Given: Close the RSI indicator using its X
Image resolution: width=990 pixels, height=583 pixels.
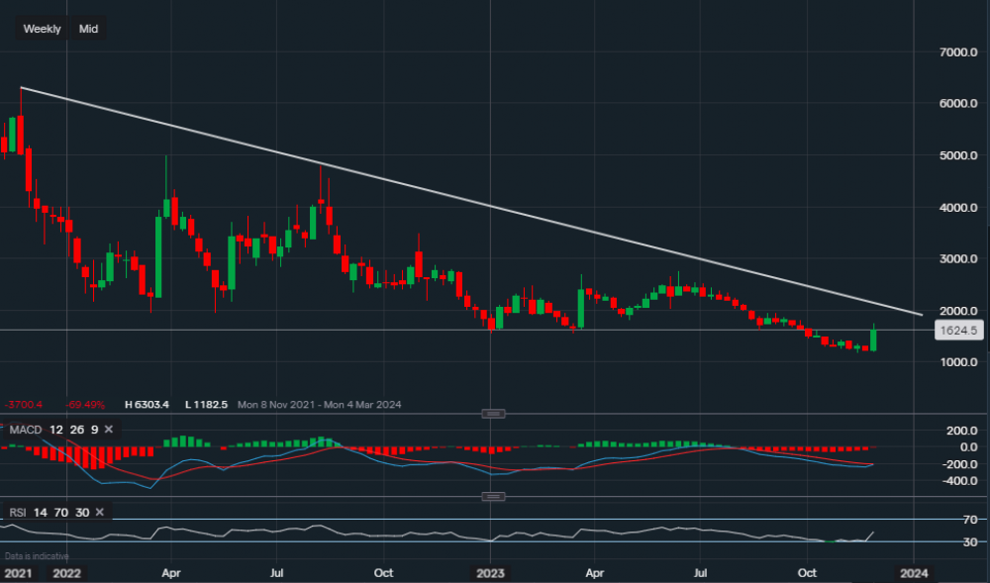Looking at the screenshot, I should pyautogui.click(x=102, y=512).
